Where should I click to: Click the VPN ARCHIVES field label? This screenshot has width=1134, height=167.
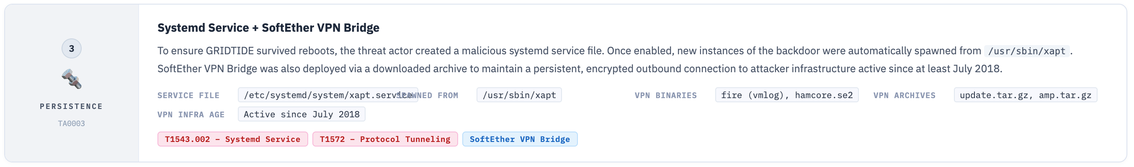pyautogui.click(x=904, y=96)
